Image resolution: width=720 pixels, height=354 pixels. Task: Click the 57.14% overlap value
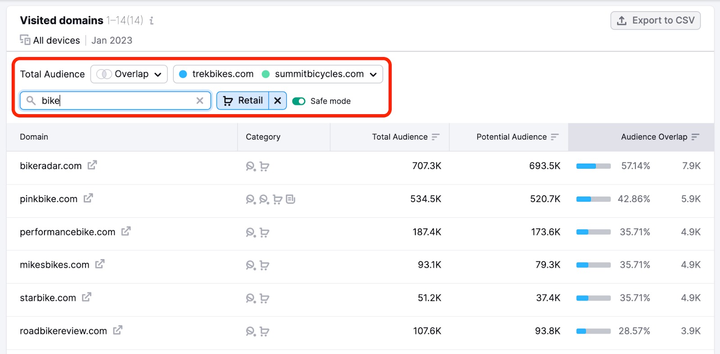(635, 166)
